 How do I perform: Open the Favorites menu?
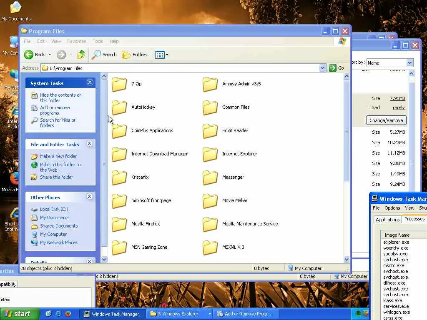[77, 41]
